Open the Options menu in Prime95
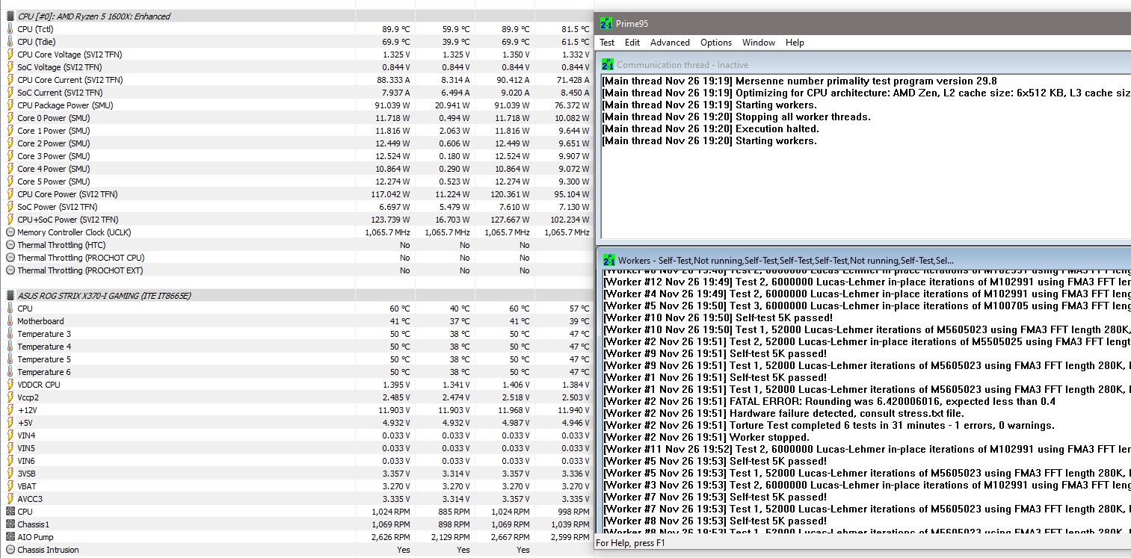 716,43
